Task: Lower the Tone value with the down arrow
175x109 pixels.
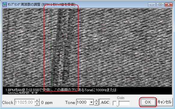Action: click(96, 104)
